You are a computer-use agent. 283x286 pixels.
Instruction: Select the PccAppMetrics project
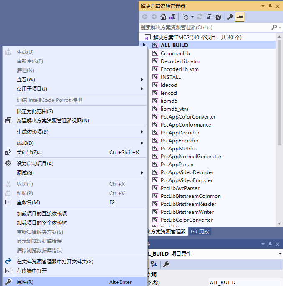(178, 149)
